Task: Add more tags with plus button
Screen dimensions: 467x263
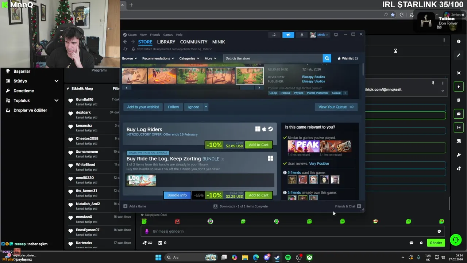Action: tap(345, 93)
